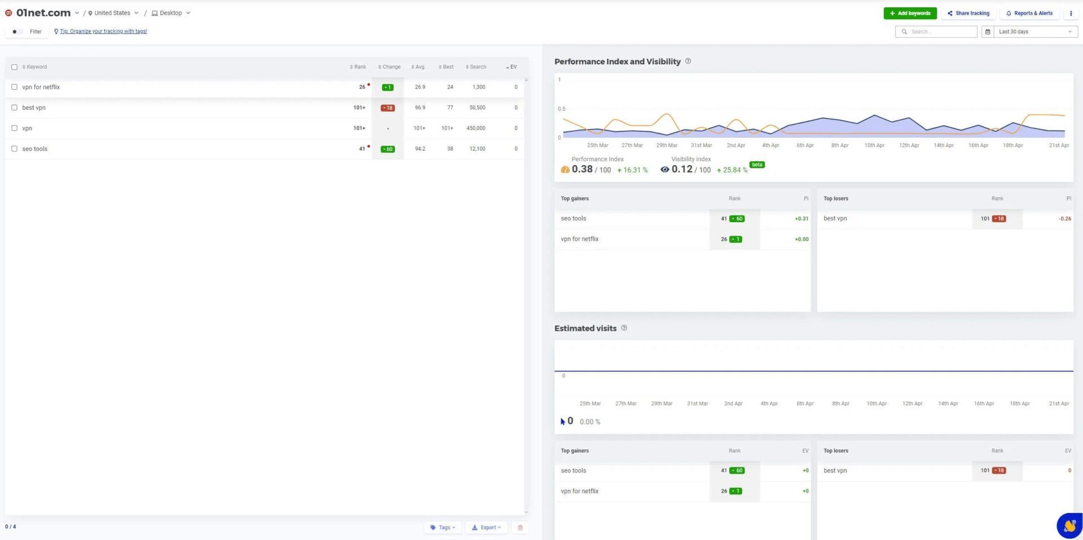Sort table by Search column header
The height and width of the screenshot is (540, 1083).
click(x=476, y=67)
